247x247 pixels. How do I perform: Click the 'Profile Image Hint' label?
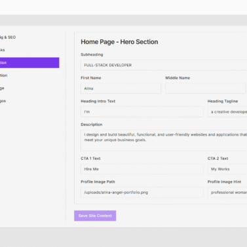tap(224, 182)
